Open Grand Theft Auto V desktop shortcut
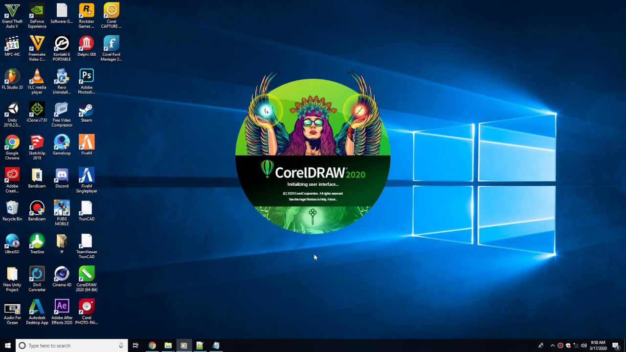 pyautogui.click(x=12, y=16)
